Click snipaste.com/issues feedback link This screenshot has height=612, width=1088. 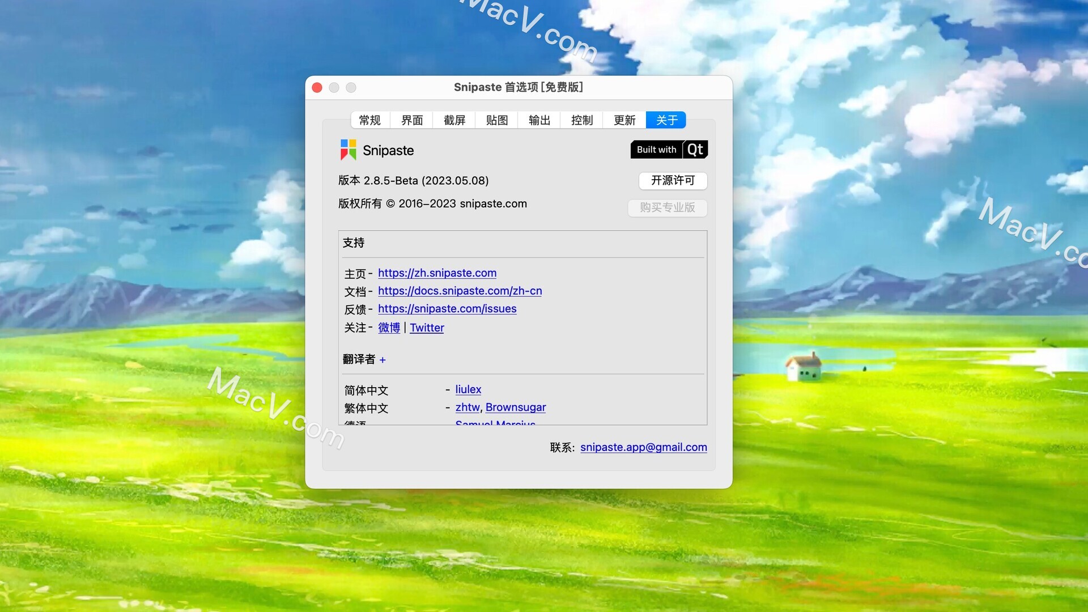(446, 309)
